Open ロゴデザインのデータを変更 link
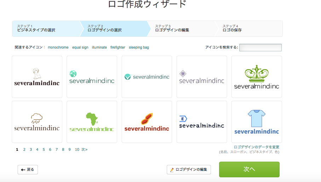Screen dimensions: 321x182 tap(257, 147)
